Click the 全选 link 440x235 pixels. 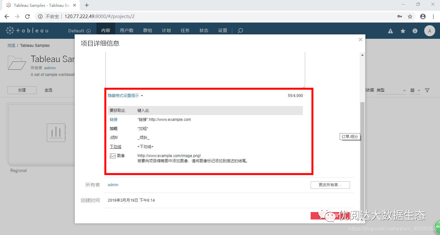(48, 90)
